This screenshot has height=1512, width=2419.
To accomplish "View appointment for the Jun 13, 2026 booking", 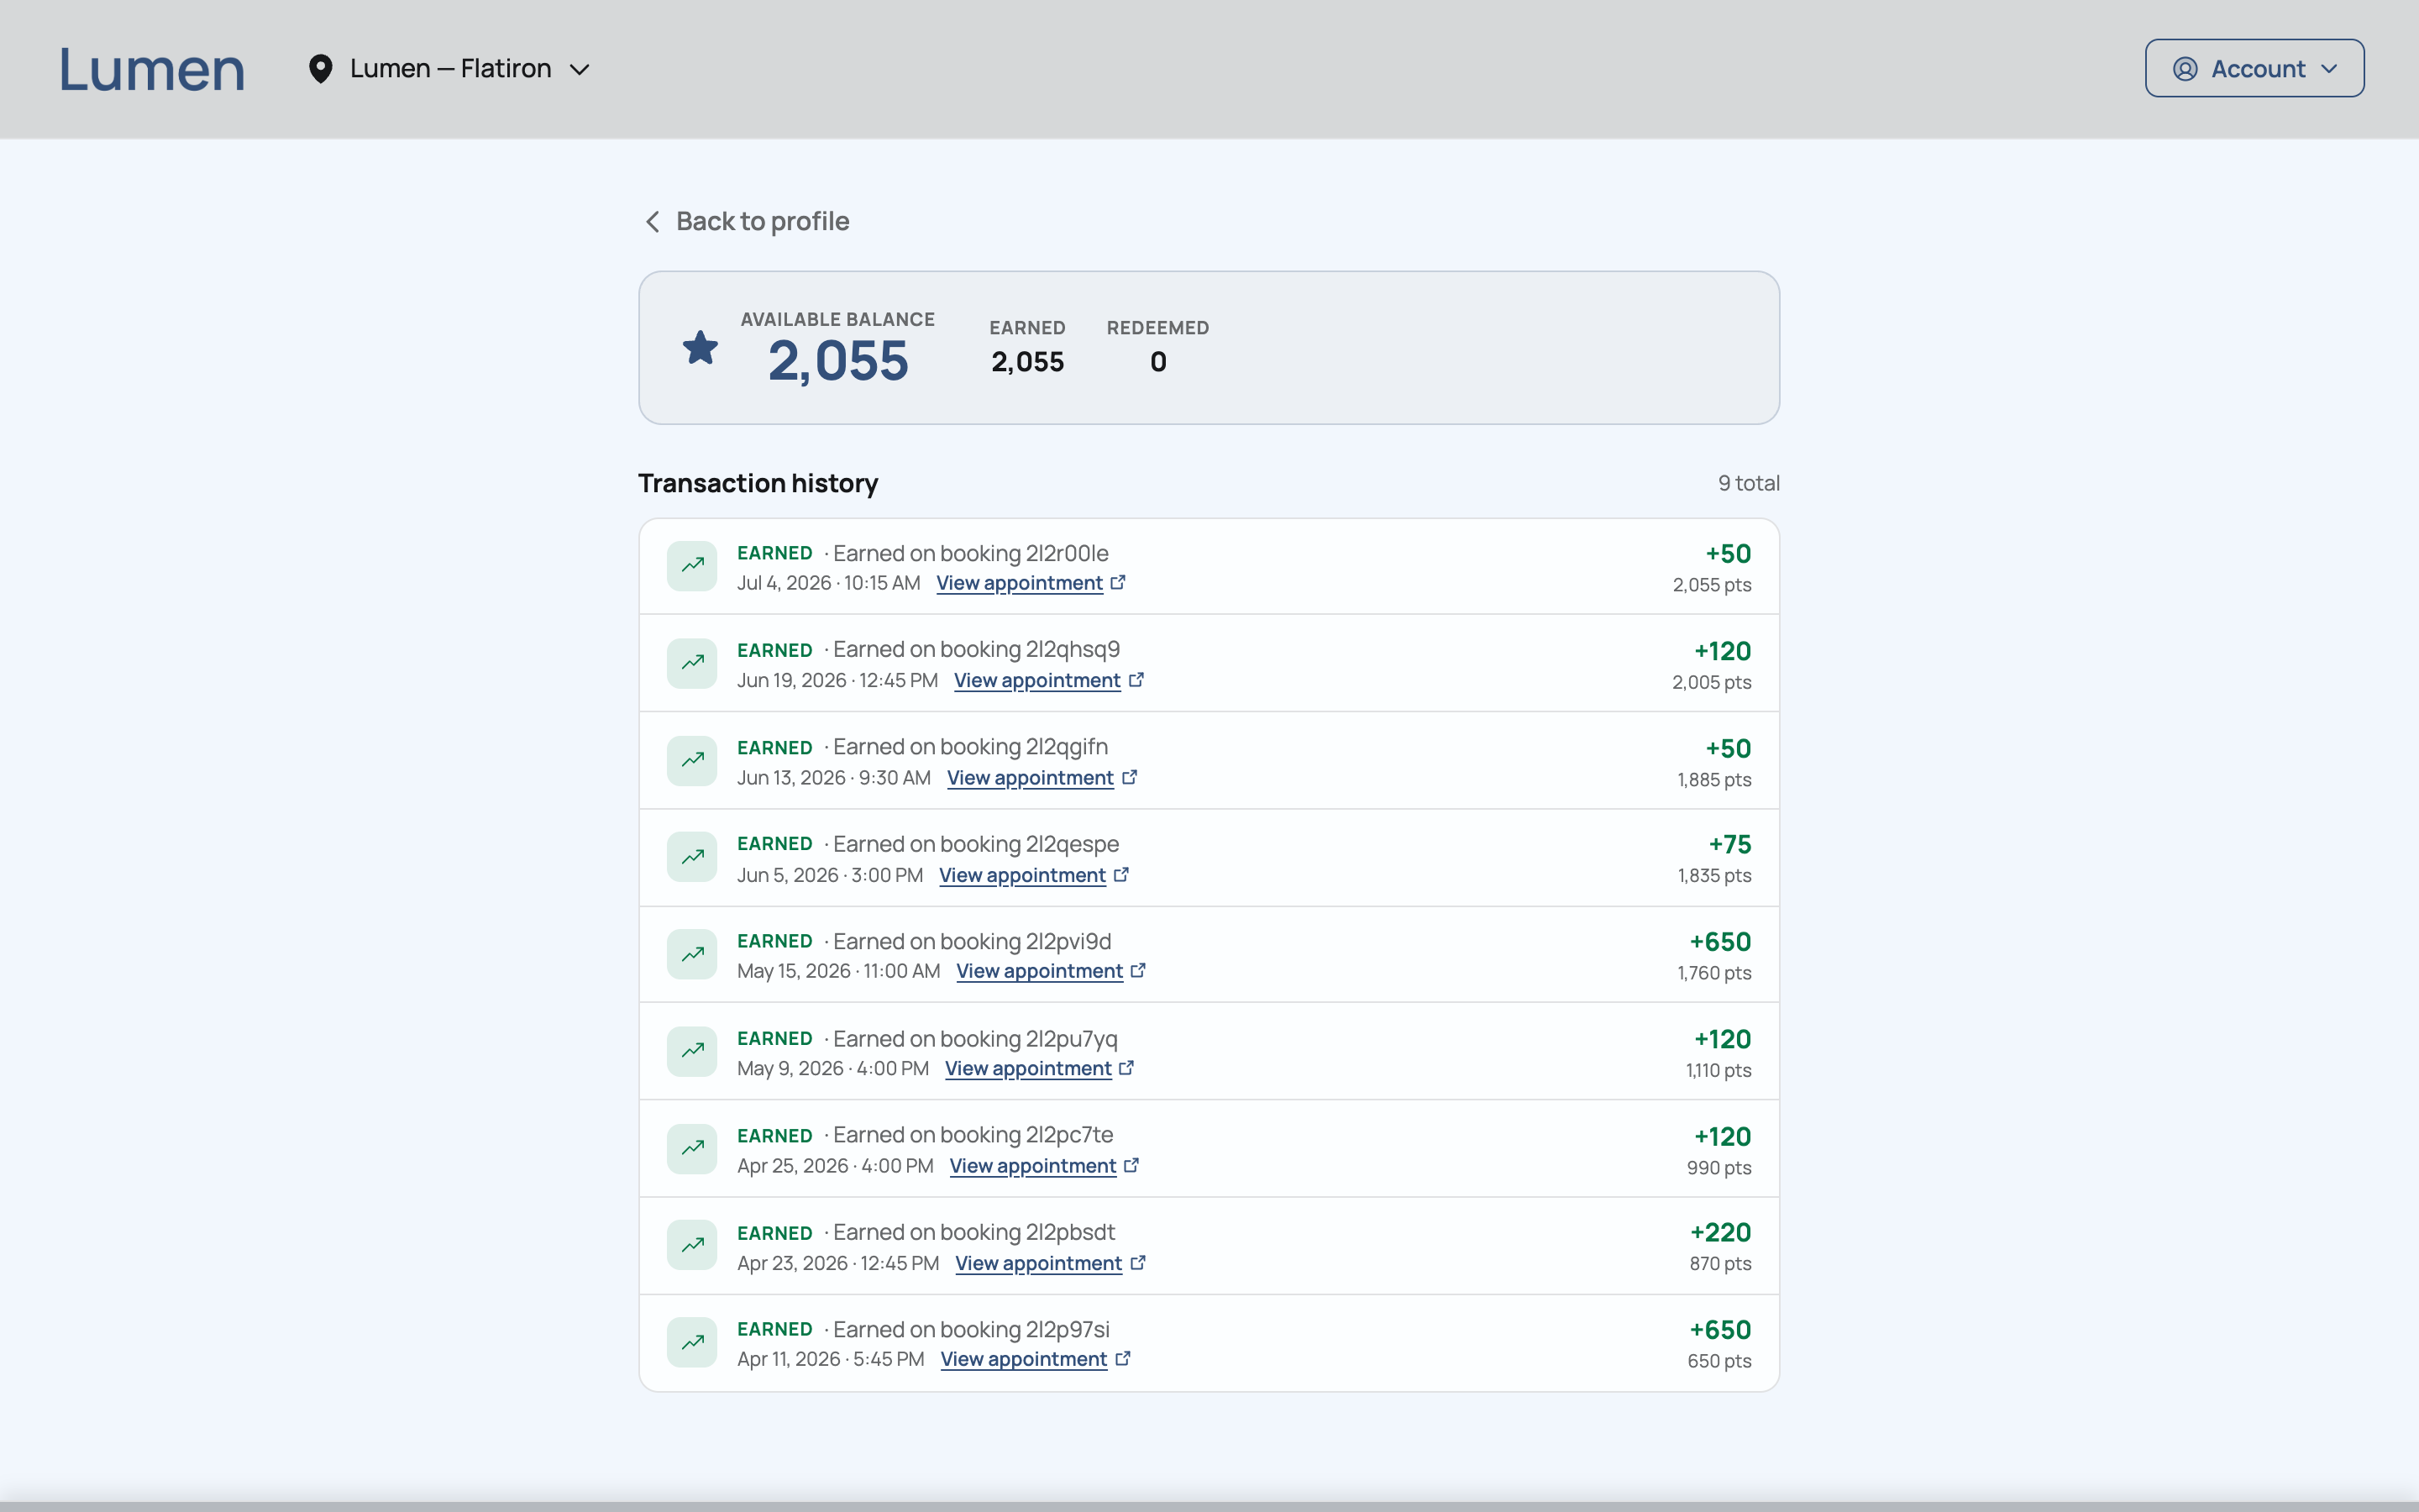I will [x=1031, y=778].
